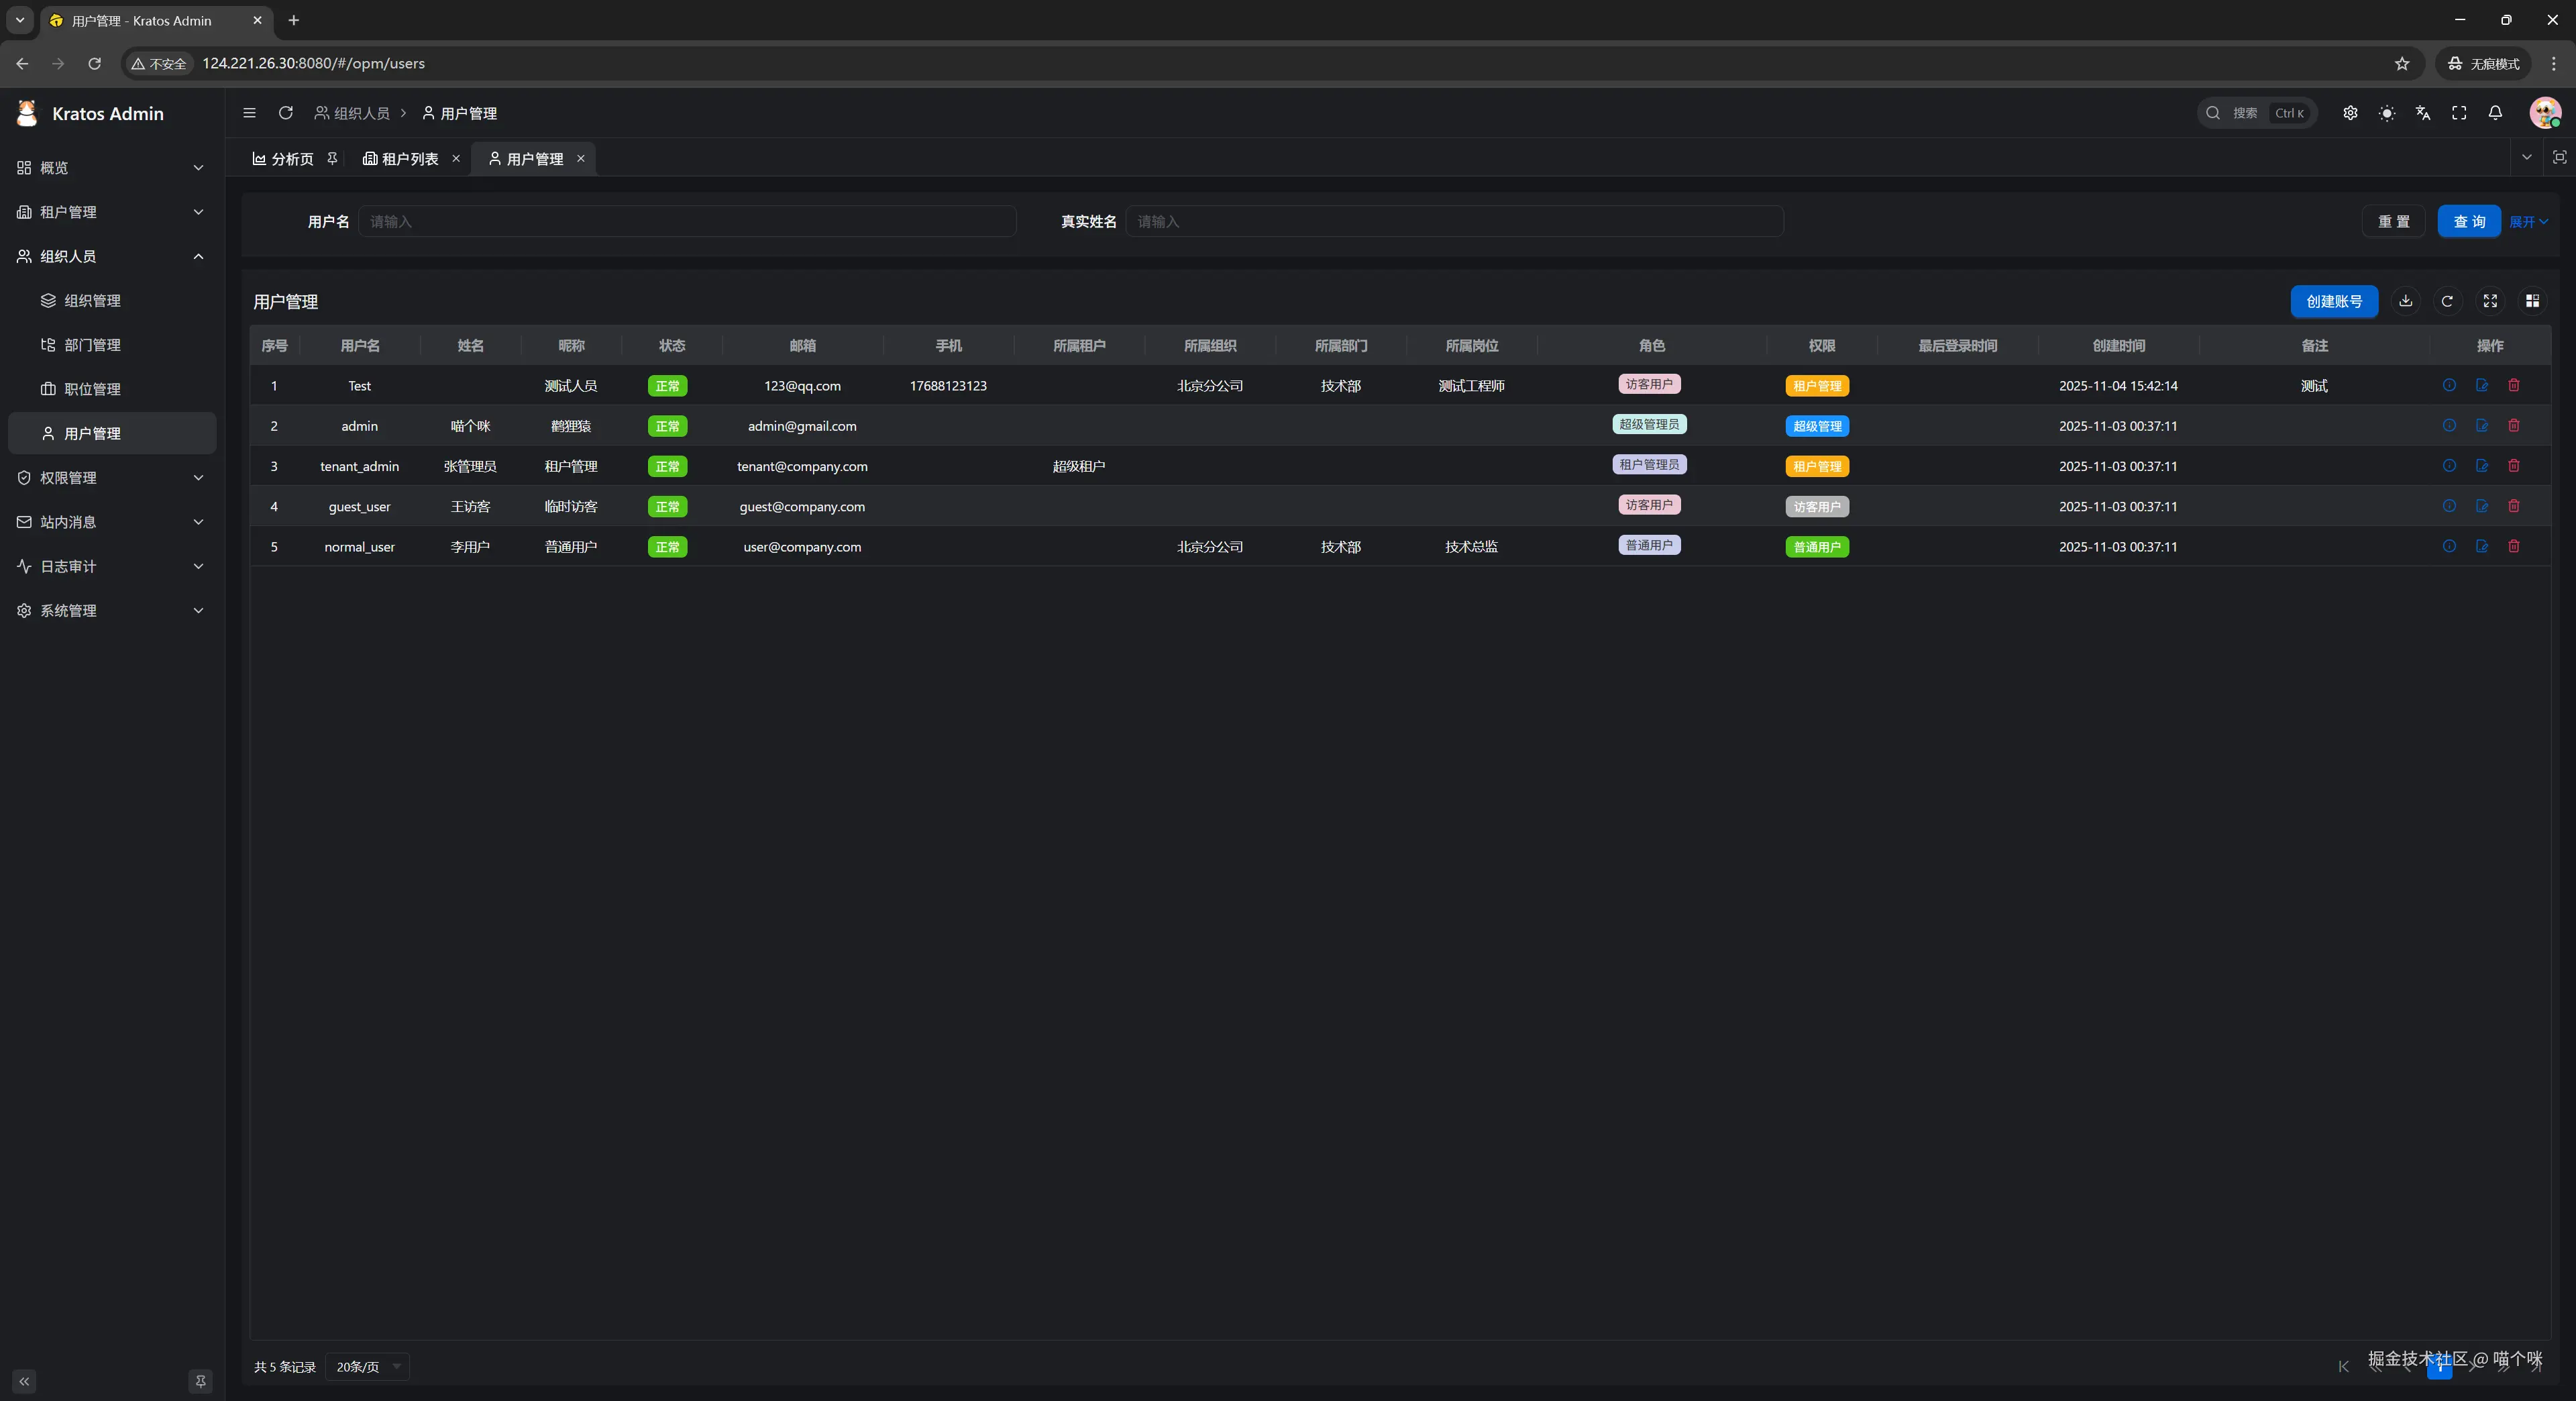The width and height of the screenshot is (2576, 1401).
Task: Open language translation switcher icon
Action: point(2422,113)
